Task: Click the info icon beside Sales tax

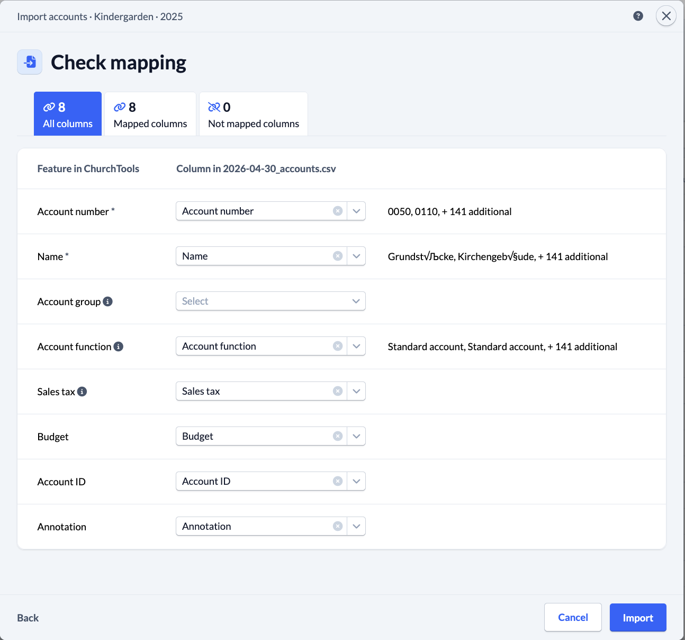Action: 82,392
